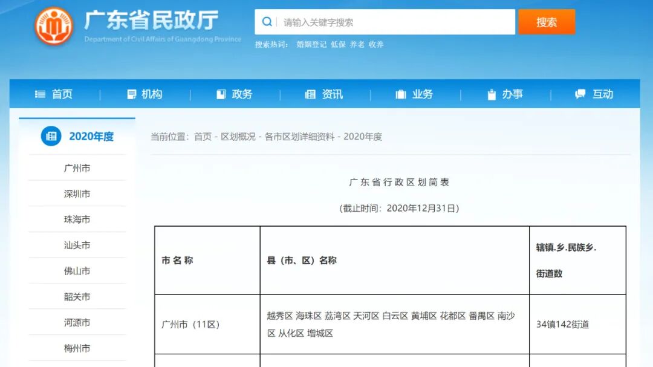
Task: Open 深圳市 in the sidebar list
Action: point(77,193)
